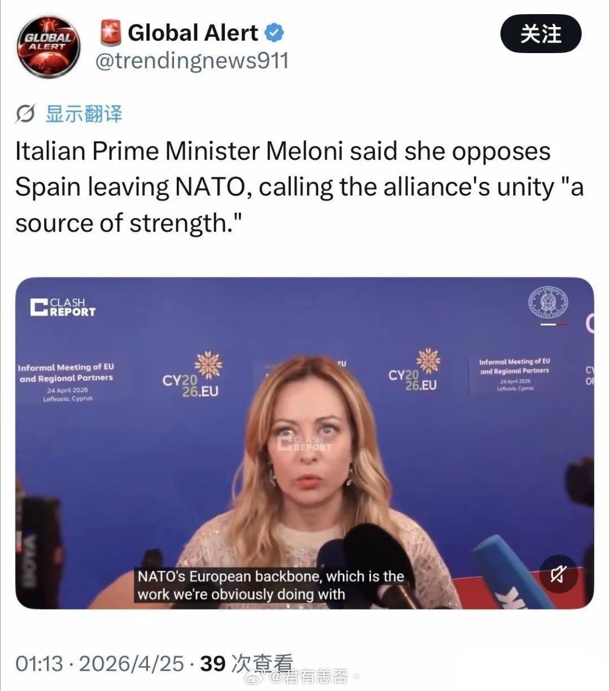Click the tweet text about Meloni

(299, 188)
